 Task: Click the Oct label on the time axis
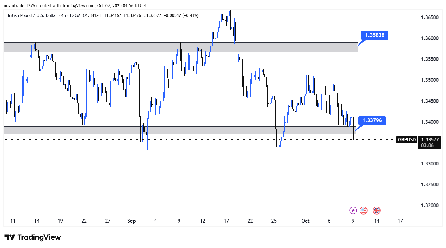point(305,221)
